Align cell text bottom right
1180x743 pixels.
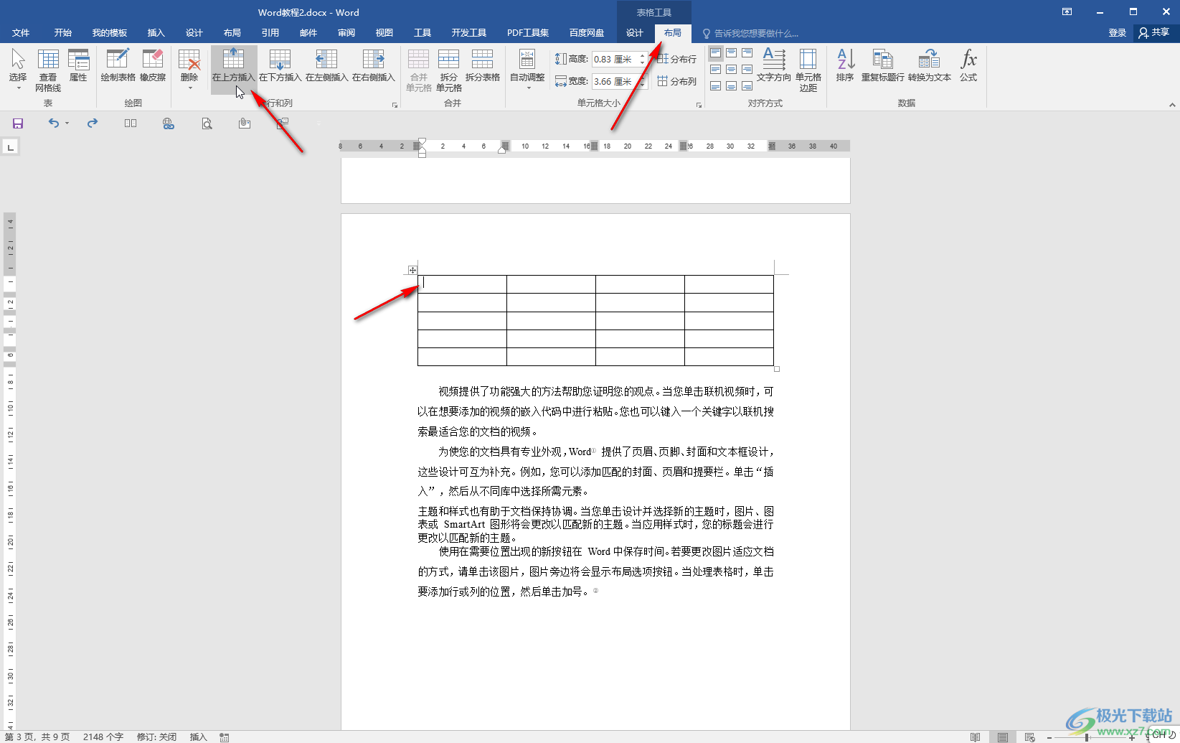click(747, 86)
